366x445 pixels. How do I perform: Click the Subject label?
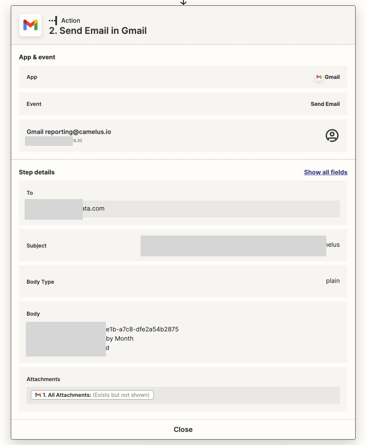(37, 246)
